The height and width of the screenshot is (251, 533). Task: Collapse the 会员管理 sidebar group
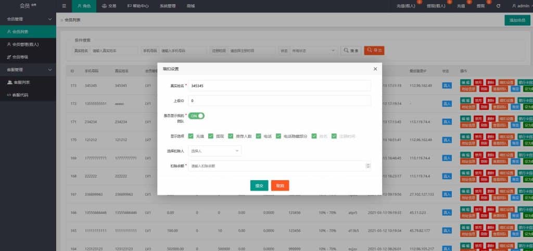28,19
